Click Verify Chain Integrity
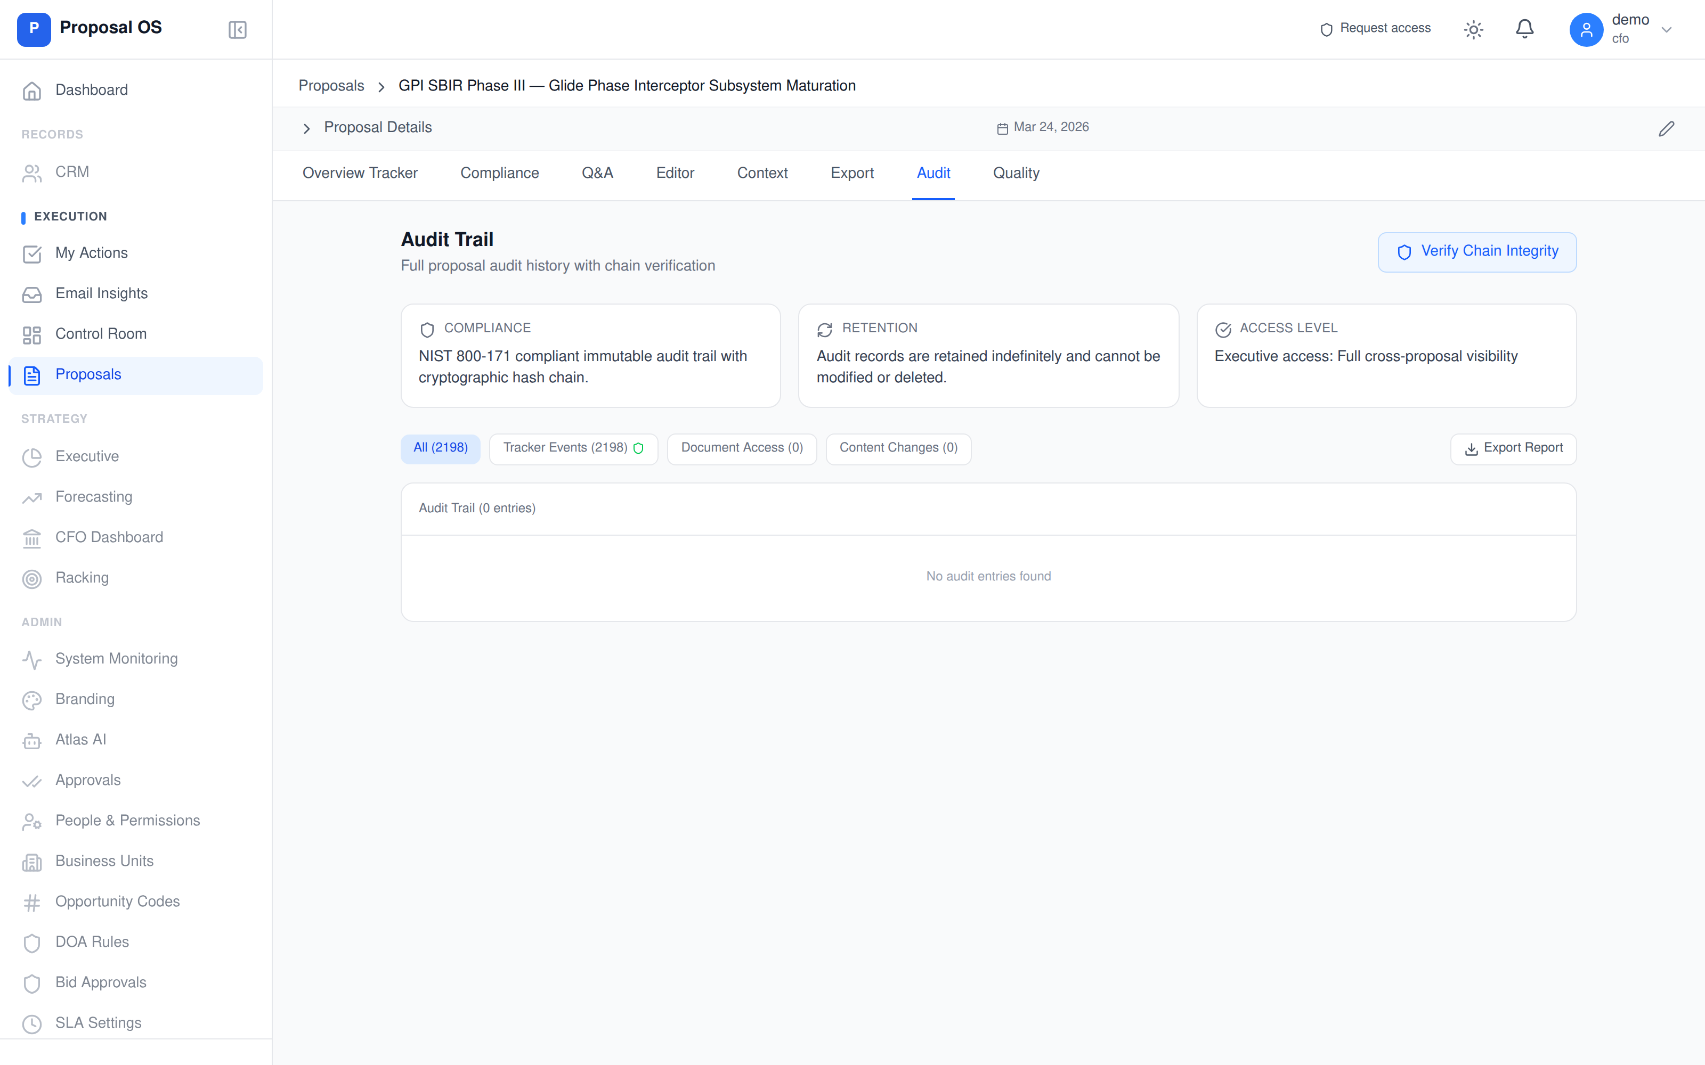The height and width of the screenshot is (1065, 1705). click(1477, 251)
